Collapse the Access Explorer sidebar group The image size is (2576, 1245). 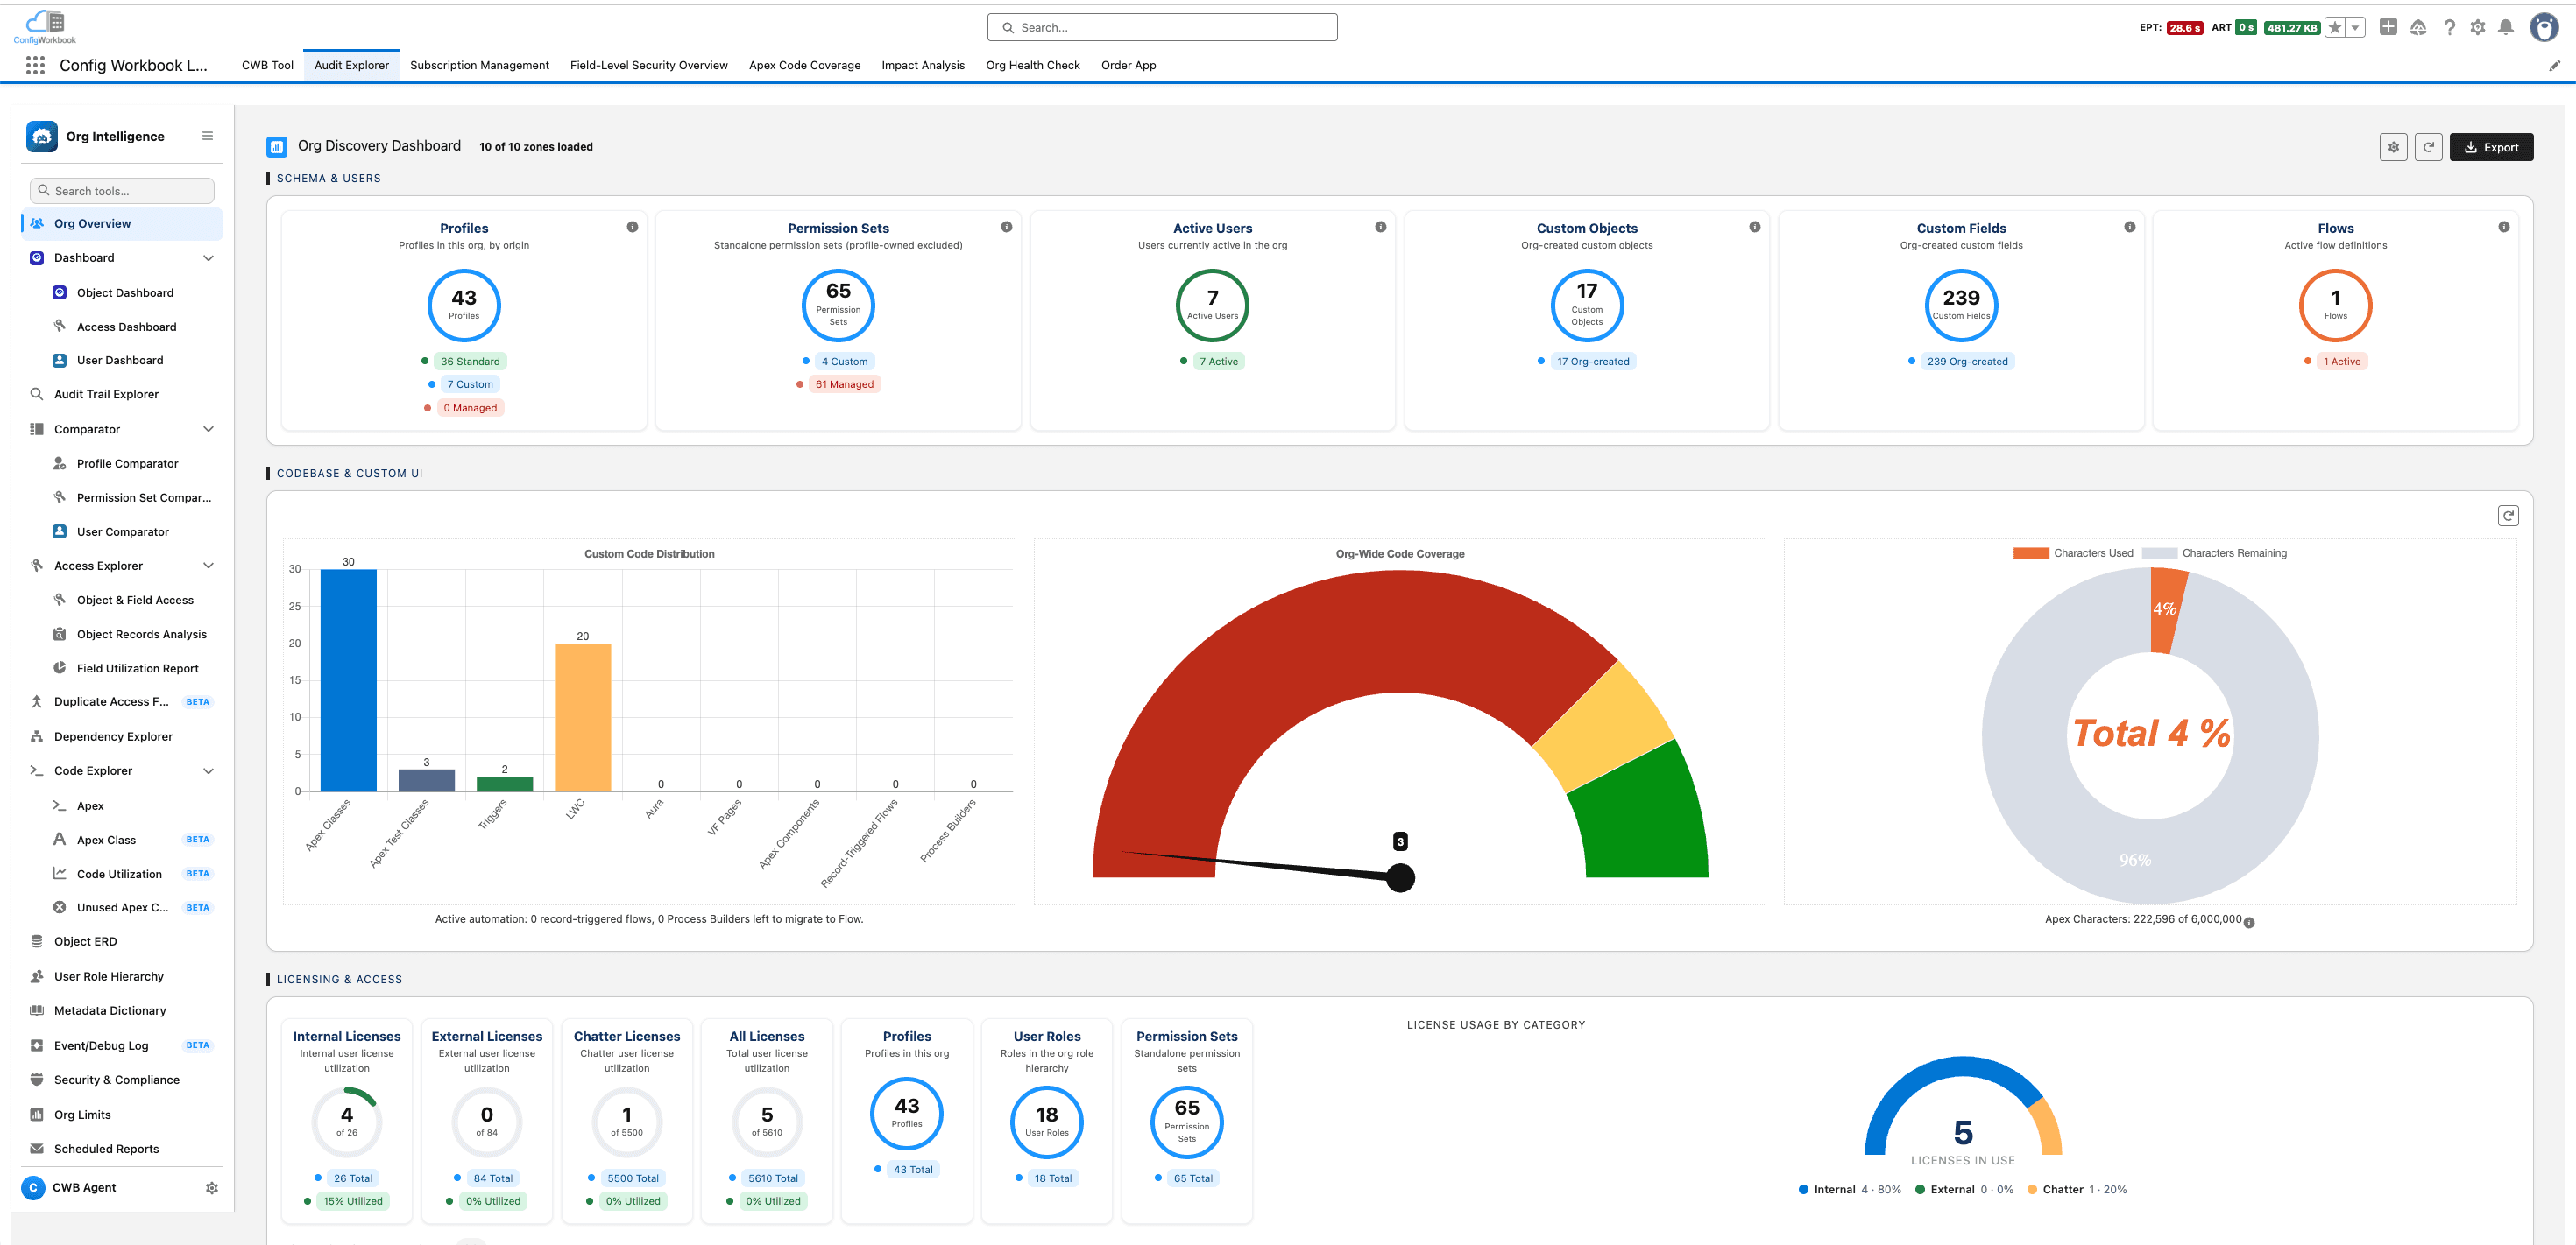(x=208, y=566)
